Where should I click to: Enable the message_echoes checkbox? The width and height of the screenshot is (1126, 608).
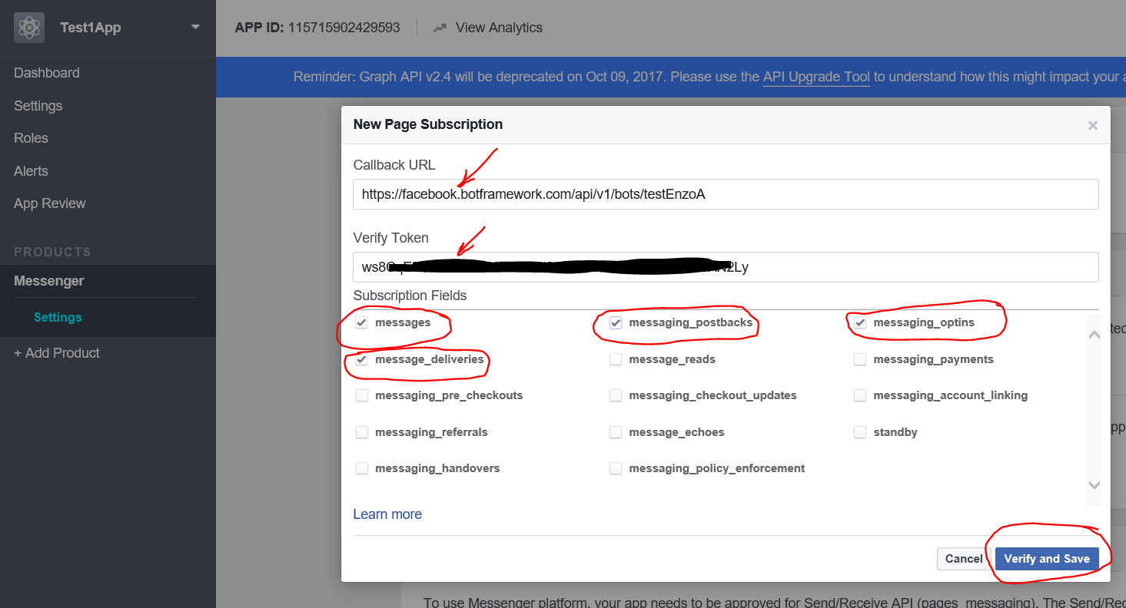coord(616,432)
